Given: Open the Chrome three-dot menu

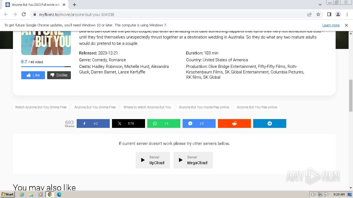Looking at the screenshot, I should tap(347, 14).
